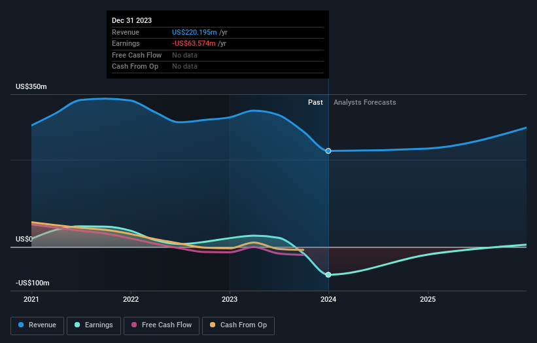
Task: Click the earnings value -US$63.574m
Action: click(x=194, y=43)
